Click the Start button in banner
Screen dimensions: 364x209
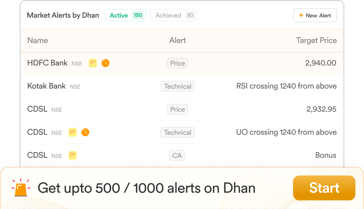tap(324, 188)
